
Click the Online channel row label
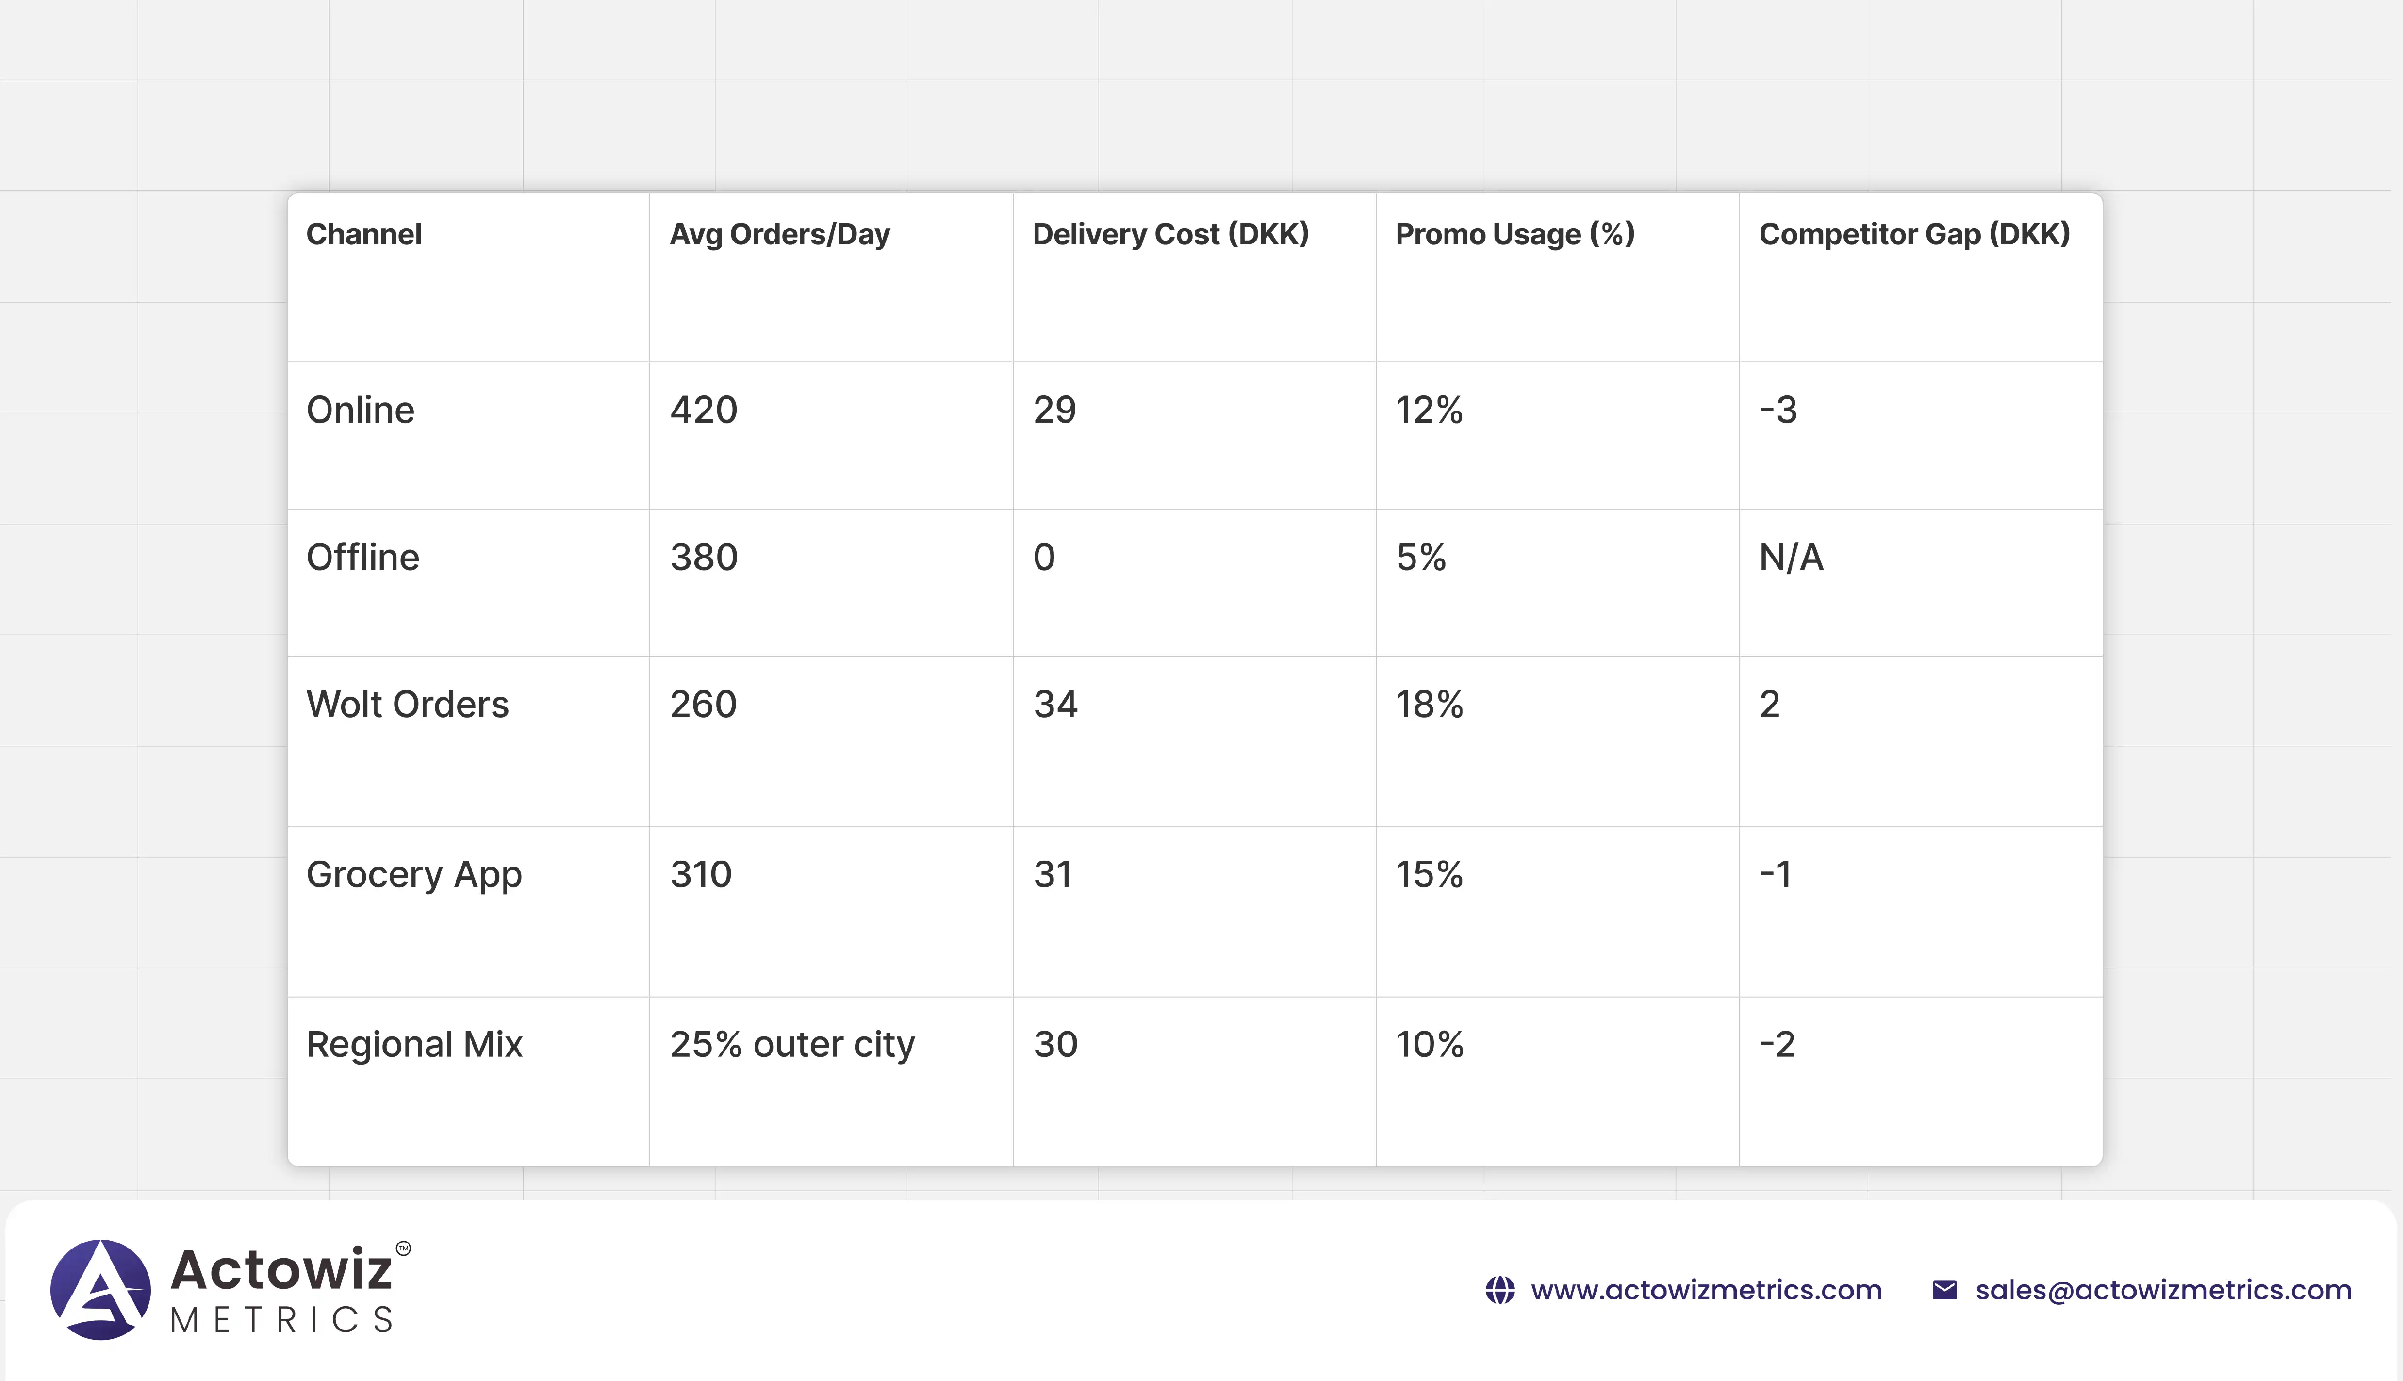click(x=361, y=411)
